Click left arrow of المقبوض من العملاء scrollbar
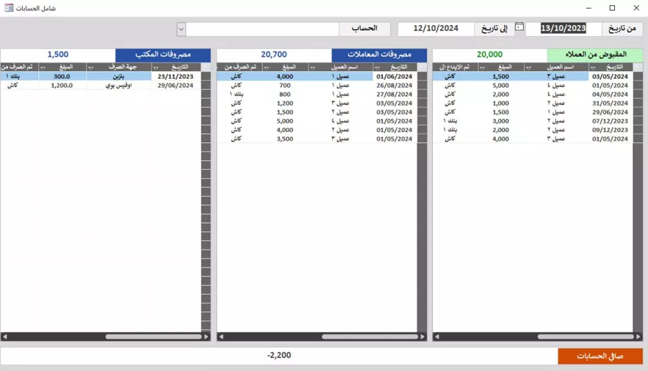Image resolution: width=648 pixels, height=371 pixels. pyautogui.click(x=437, y=337)
